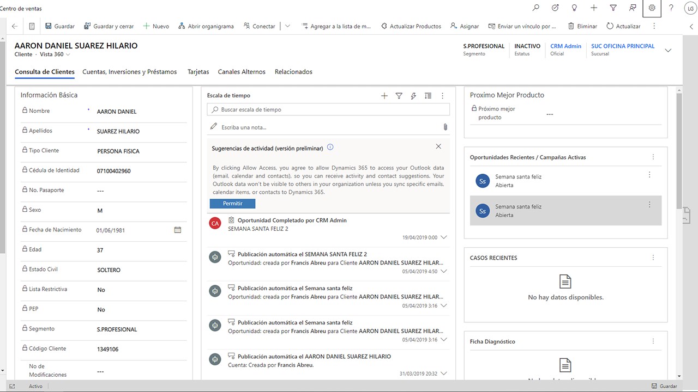Click Buscar escala de tiempo field
Image resolution: width=698 pixels, height=392 pixels.
(328, 109)
